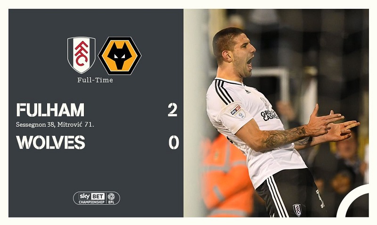Image resolution: width=377 pixels, height=225 pixels.
Task: Click the Sessegnon 38 scorer text
Action: pyautogui.click(x=36, y=125)
